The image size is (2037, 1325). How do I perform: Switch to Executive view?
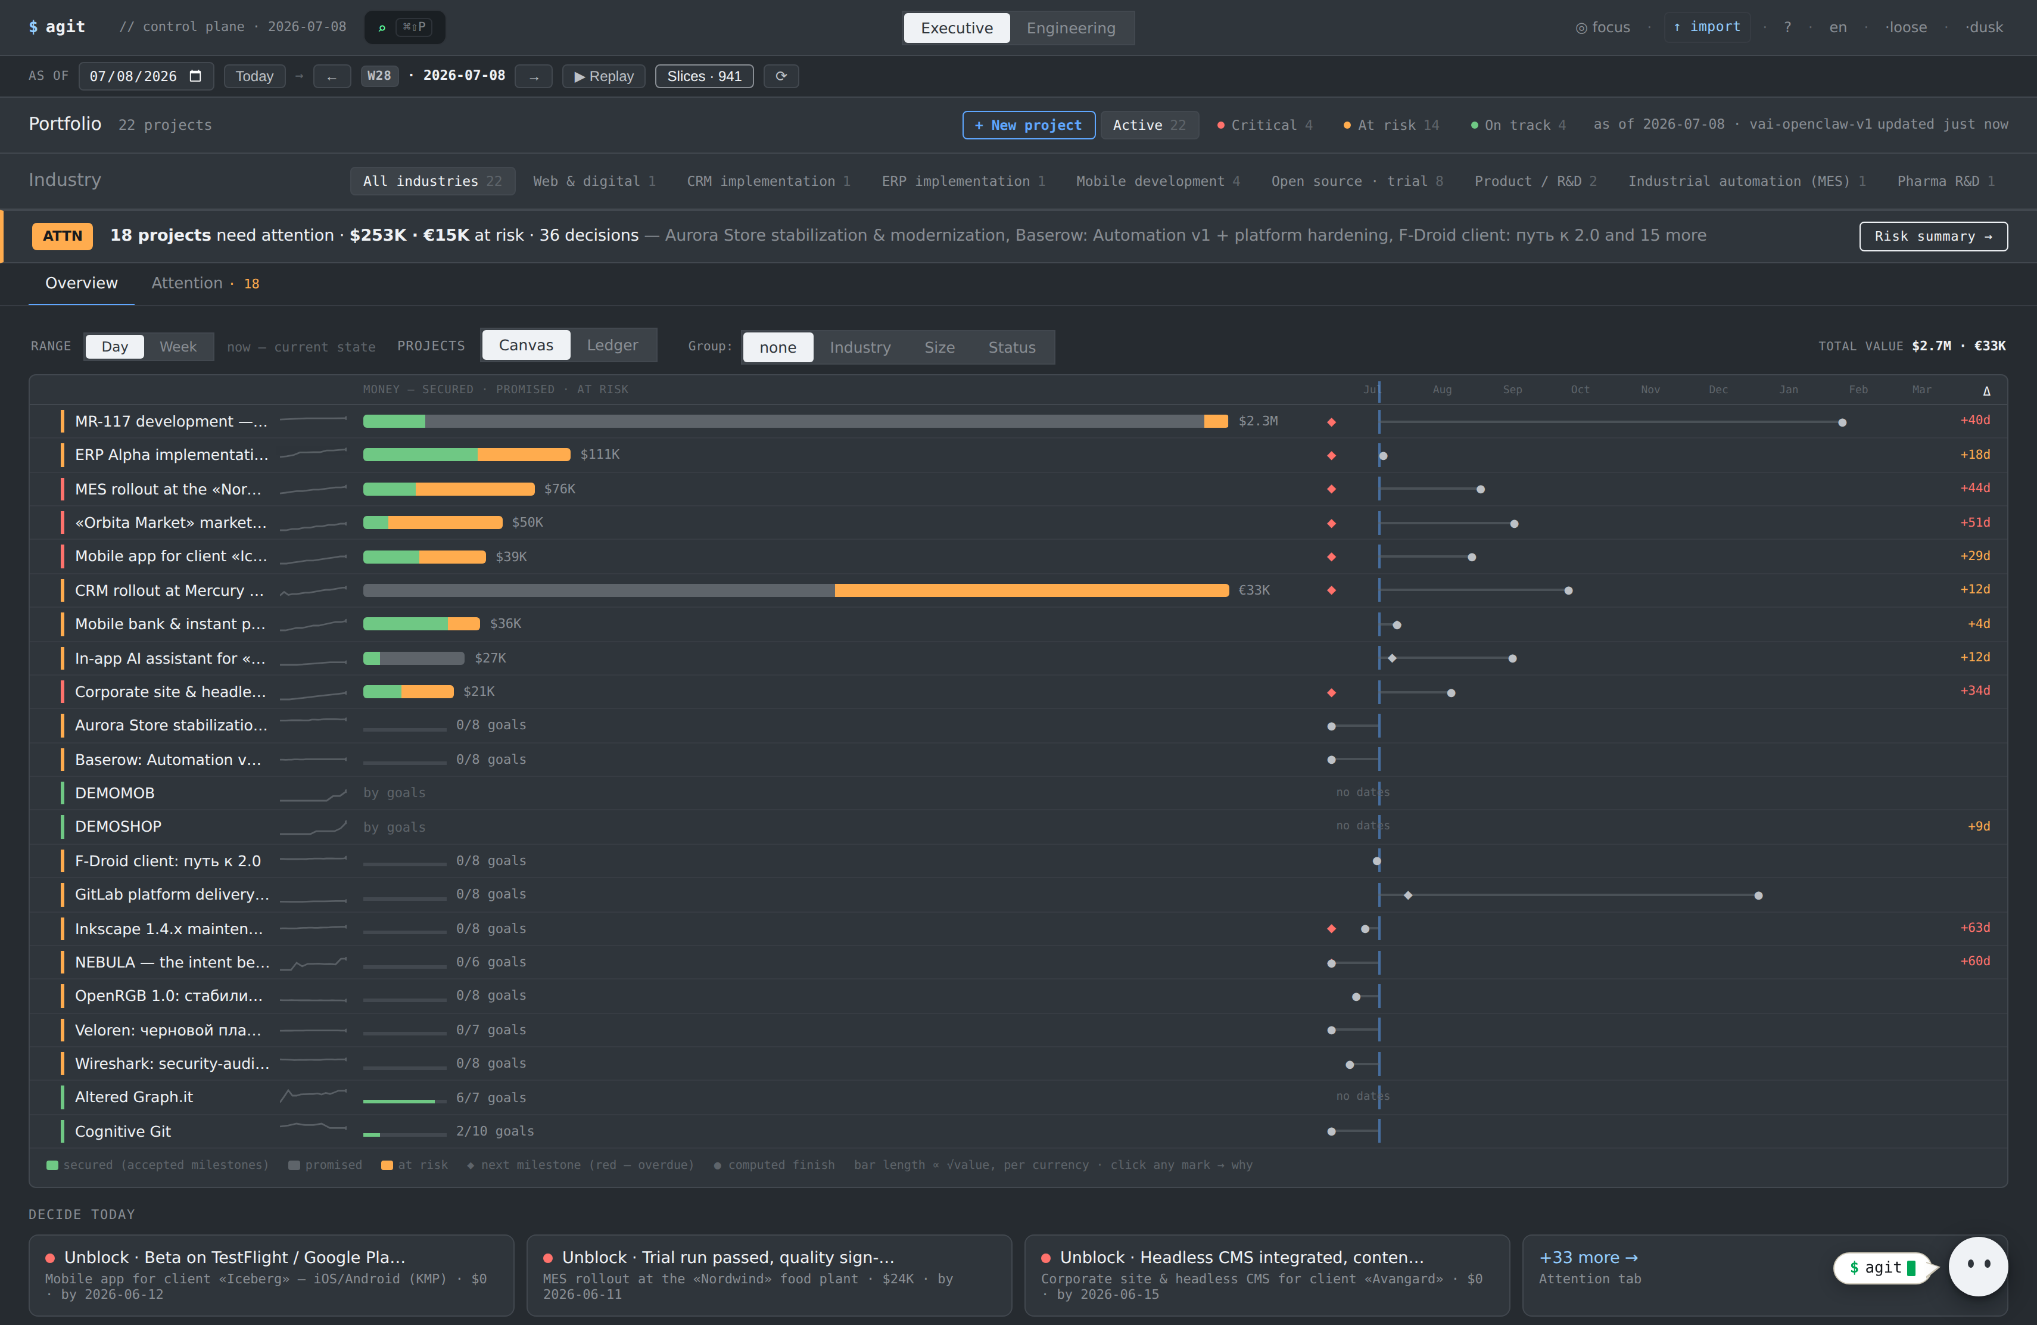tap(956, 27)
